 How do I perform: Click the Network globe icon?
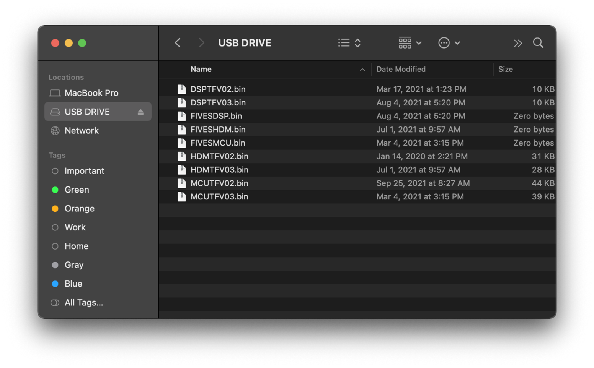(x=55, y=131)
